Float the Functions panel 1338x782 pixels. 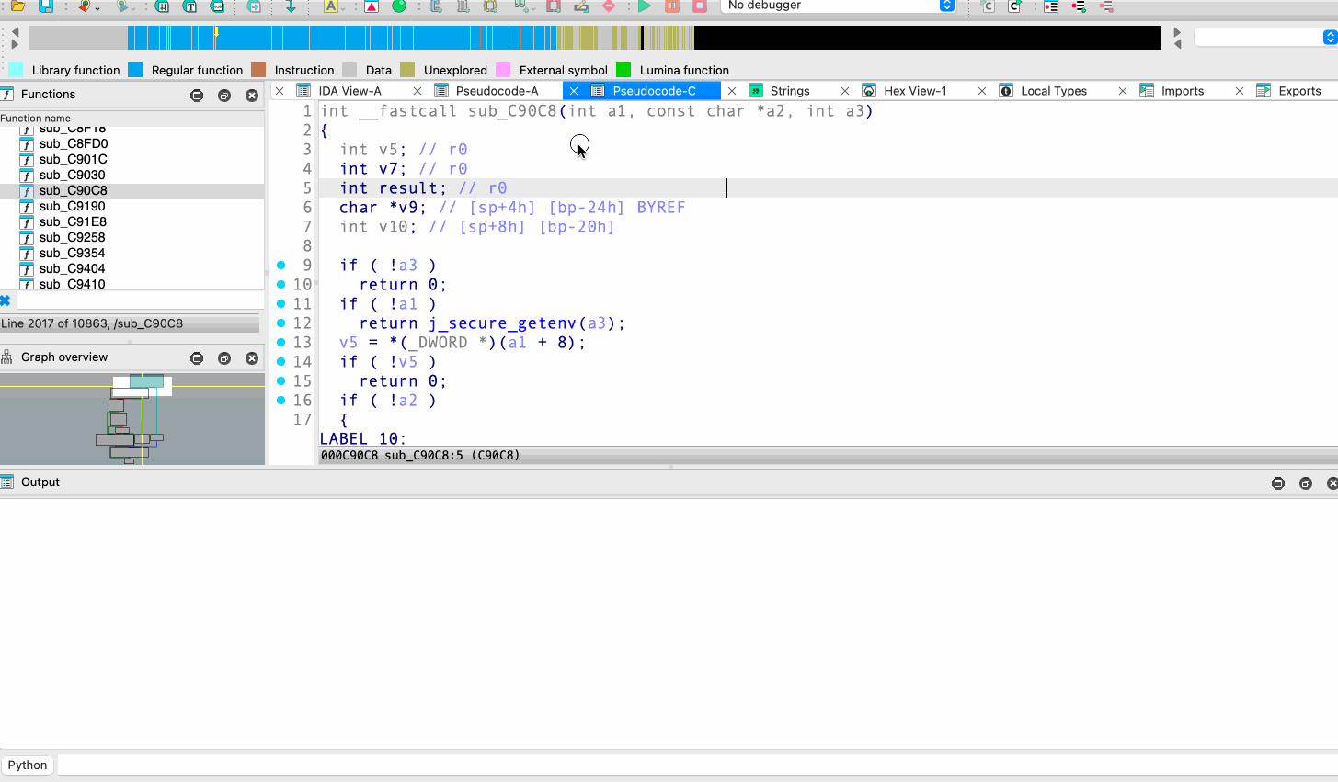(x=223, y=95)
